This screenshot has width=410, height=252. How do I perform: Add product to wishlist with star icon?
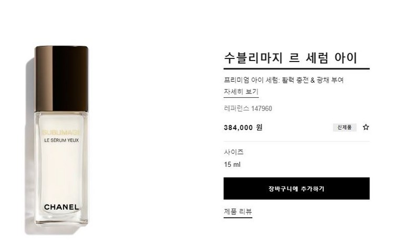tap(365, 127)
